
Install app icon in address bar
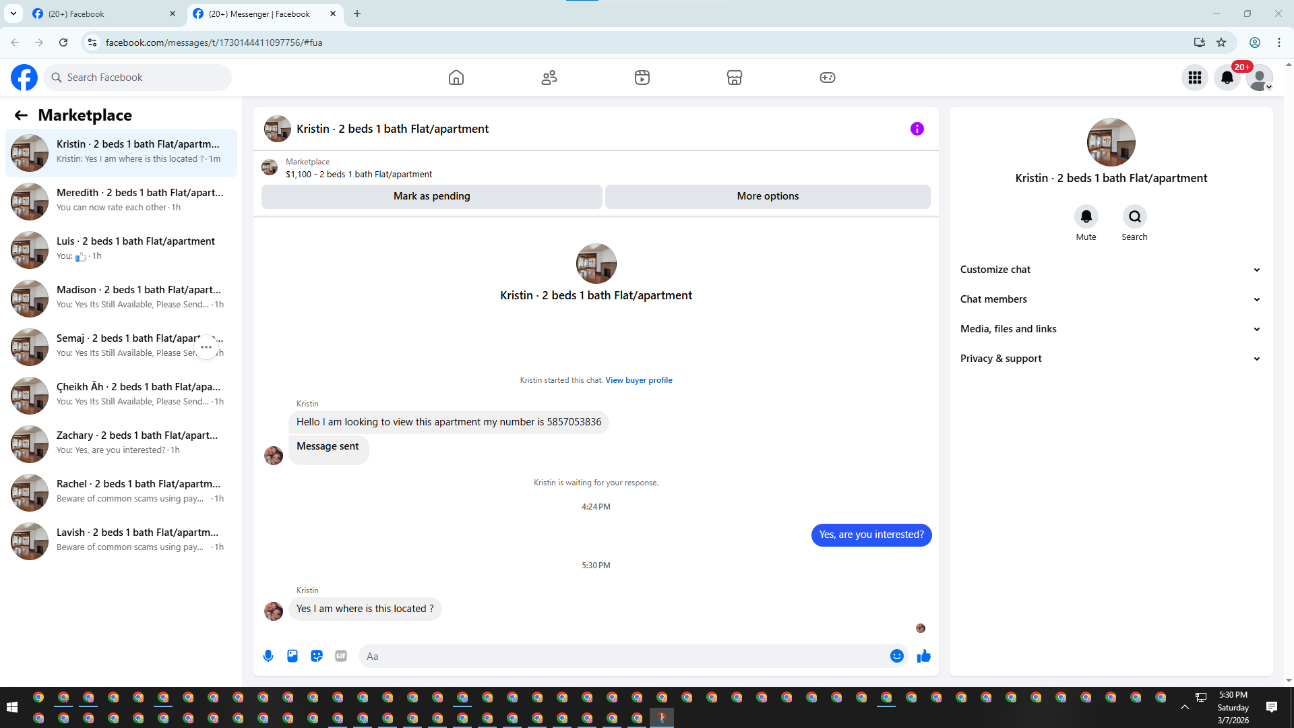[x=1200, y=42]
